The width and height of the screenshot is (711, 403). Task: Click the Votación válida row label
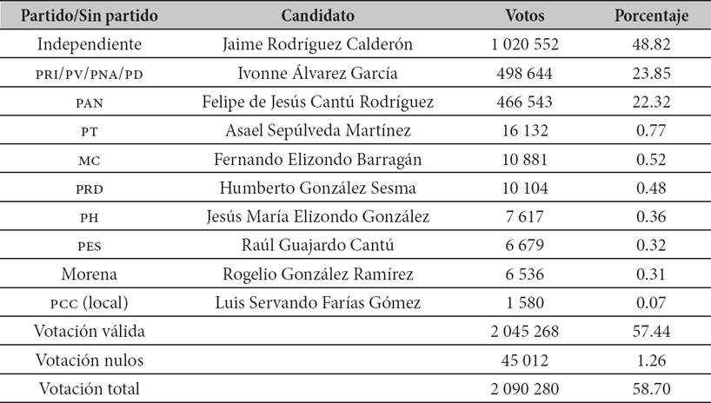[84, 331]
